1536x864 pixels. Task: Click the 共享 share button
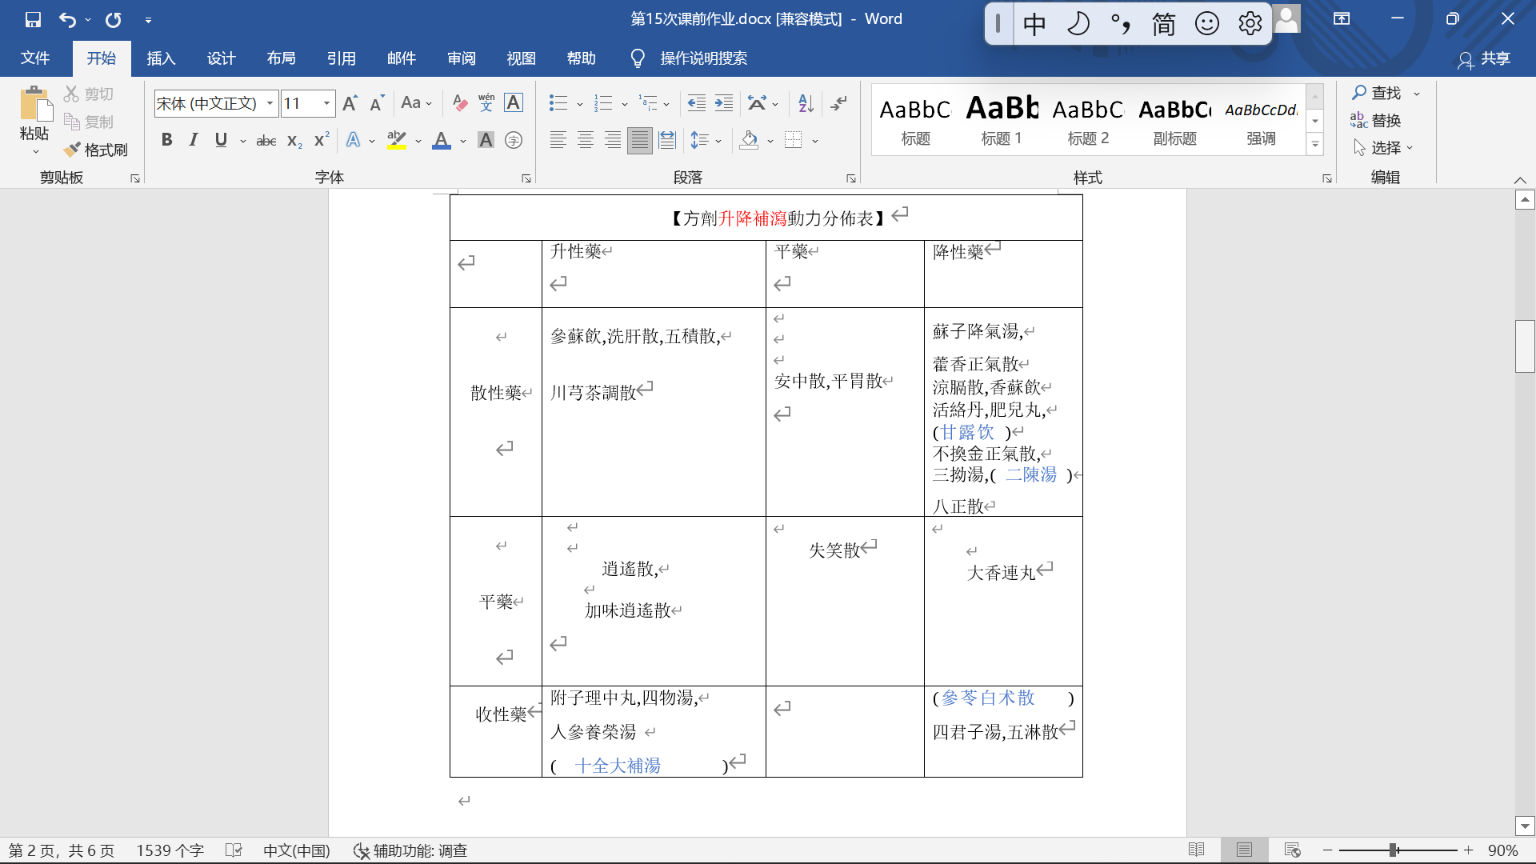click(1485, 58)
